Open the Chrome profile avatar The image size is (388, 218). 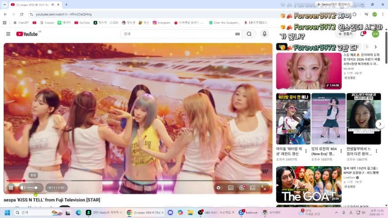coord(375,15)
